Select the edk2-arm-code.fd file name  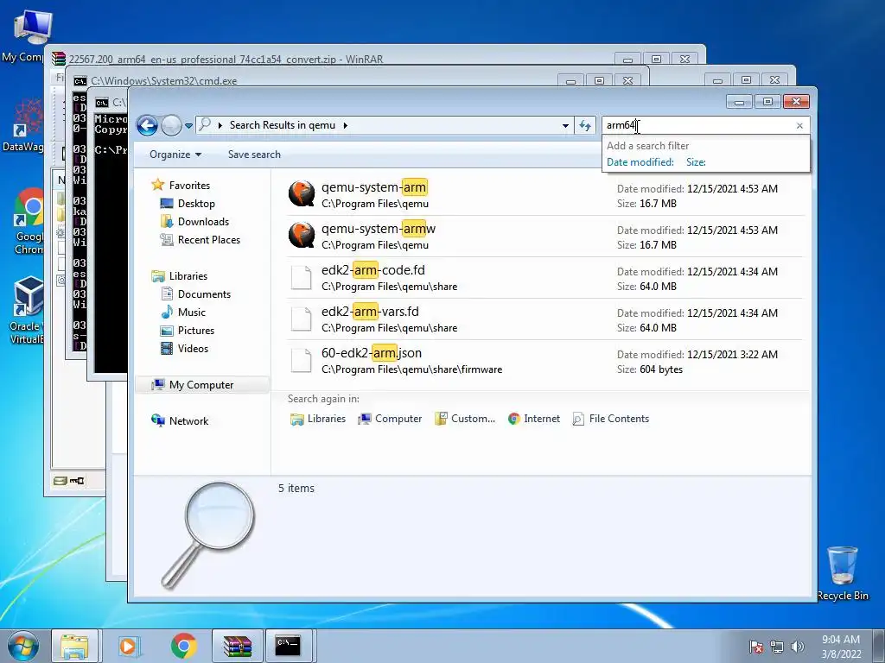click(373, 270)
